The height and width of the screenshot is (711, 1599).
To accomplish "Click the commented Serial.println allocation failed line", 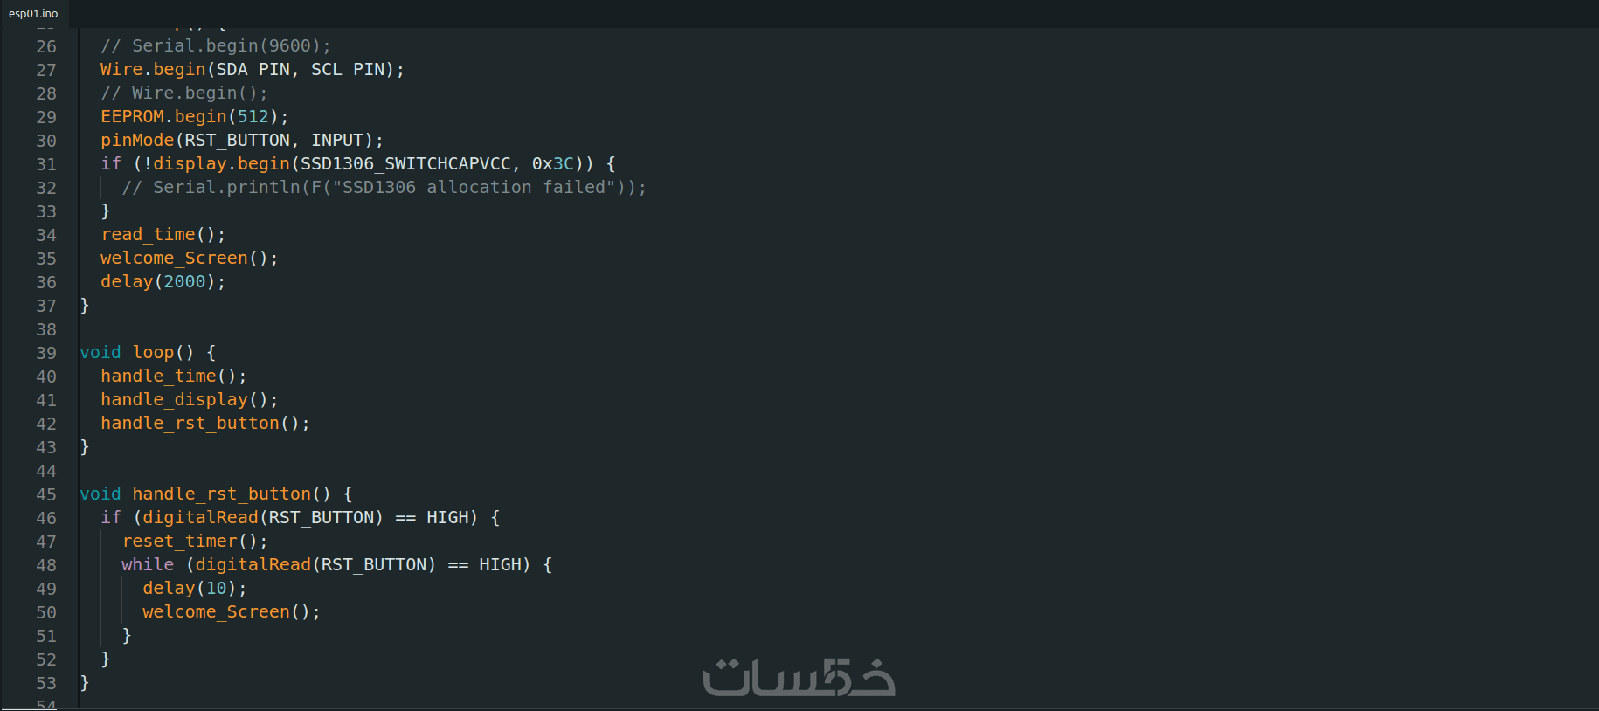I will tap(384, 188).
